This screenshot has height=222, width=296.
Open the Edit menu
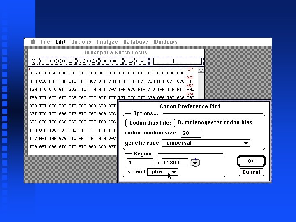pyautogui.click(x=60, y=42)
